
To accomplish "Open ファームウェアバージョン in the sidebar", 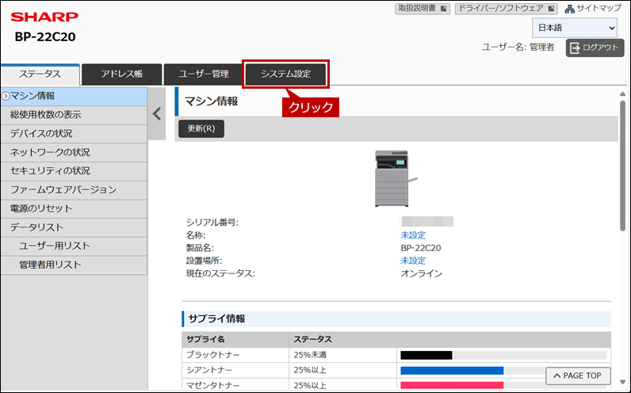I will (x=74, y=190).
